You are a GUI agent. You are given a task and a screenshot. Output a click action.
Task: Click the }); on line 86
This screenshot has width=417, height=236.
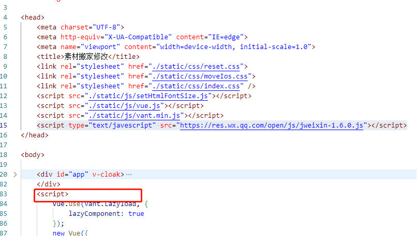[x=58, y=224]
